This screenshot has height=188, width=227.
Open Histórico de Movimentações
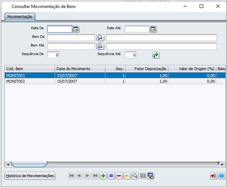(30, 176)
